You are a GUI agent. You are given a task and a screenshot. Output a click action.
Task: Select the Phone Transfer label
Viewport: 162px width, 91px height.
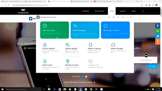[x=94, y=49]
